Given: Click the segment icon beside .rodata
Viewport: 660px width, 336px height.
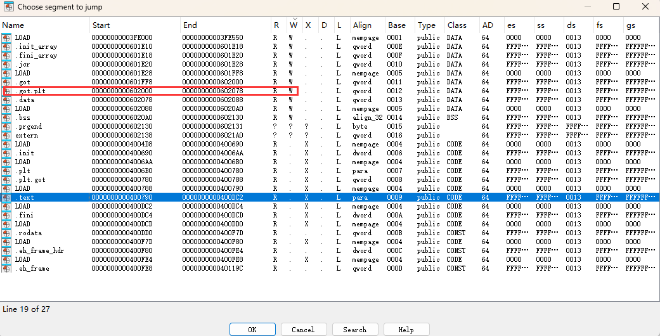Looking at the screenshot, I should pyautogui.click(x=6, y=233).
